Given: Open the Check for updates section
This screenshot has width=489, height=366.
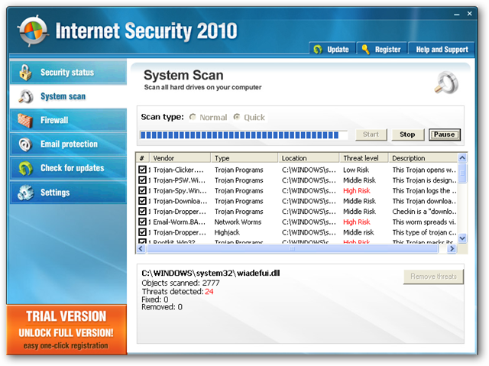Looking at the screenshot, I should [68, 168].
